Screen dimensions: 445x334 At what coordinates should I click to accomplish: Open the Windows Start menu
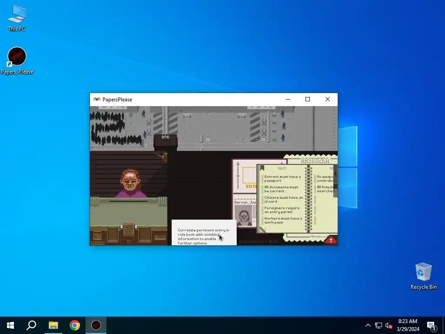point(10,325)
